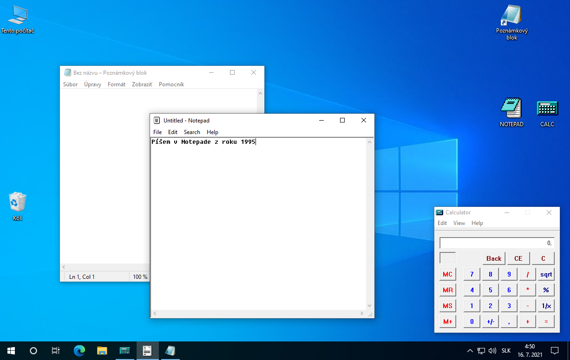Viewport: 570px width, 360px height.
Task: Select the Kôš recycle bin icon
Action: [x=18, y=202]
